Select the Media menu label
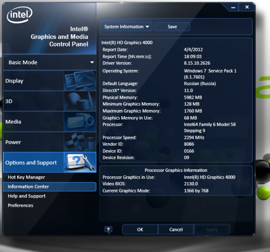The width and height of the screenshot is (270, 252). click(x=13, y=122)
